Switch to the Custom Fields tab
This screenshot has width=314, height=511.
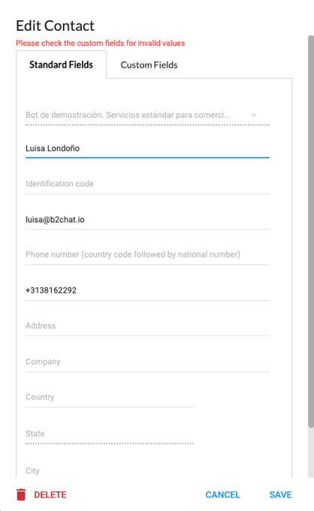[149, 65]
